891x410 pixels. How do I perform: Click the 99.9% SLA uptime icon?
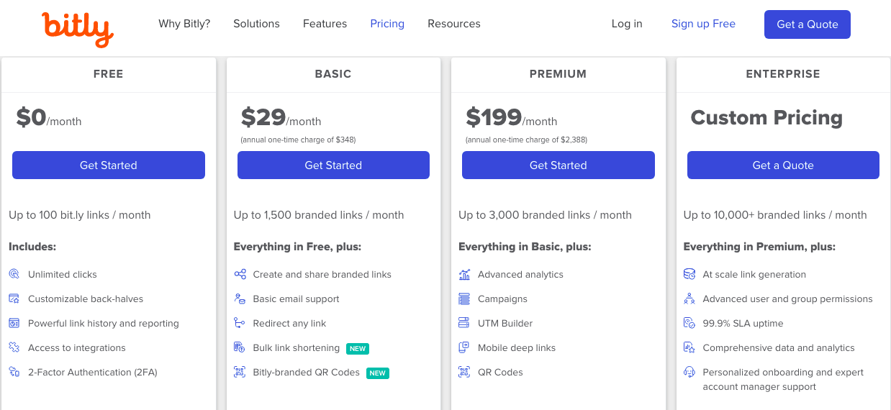tap(689, 323)
